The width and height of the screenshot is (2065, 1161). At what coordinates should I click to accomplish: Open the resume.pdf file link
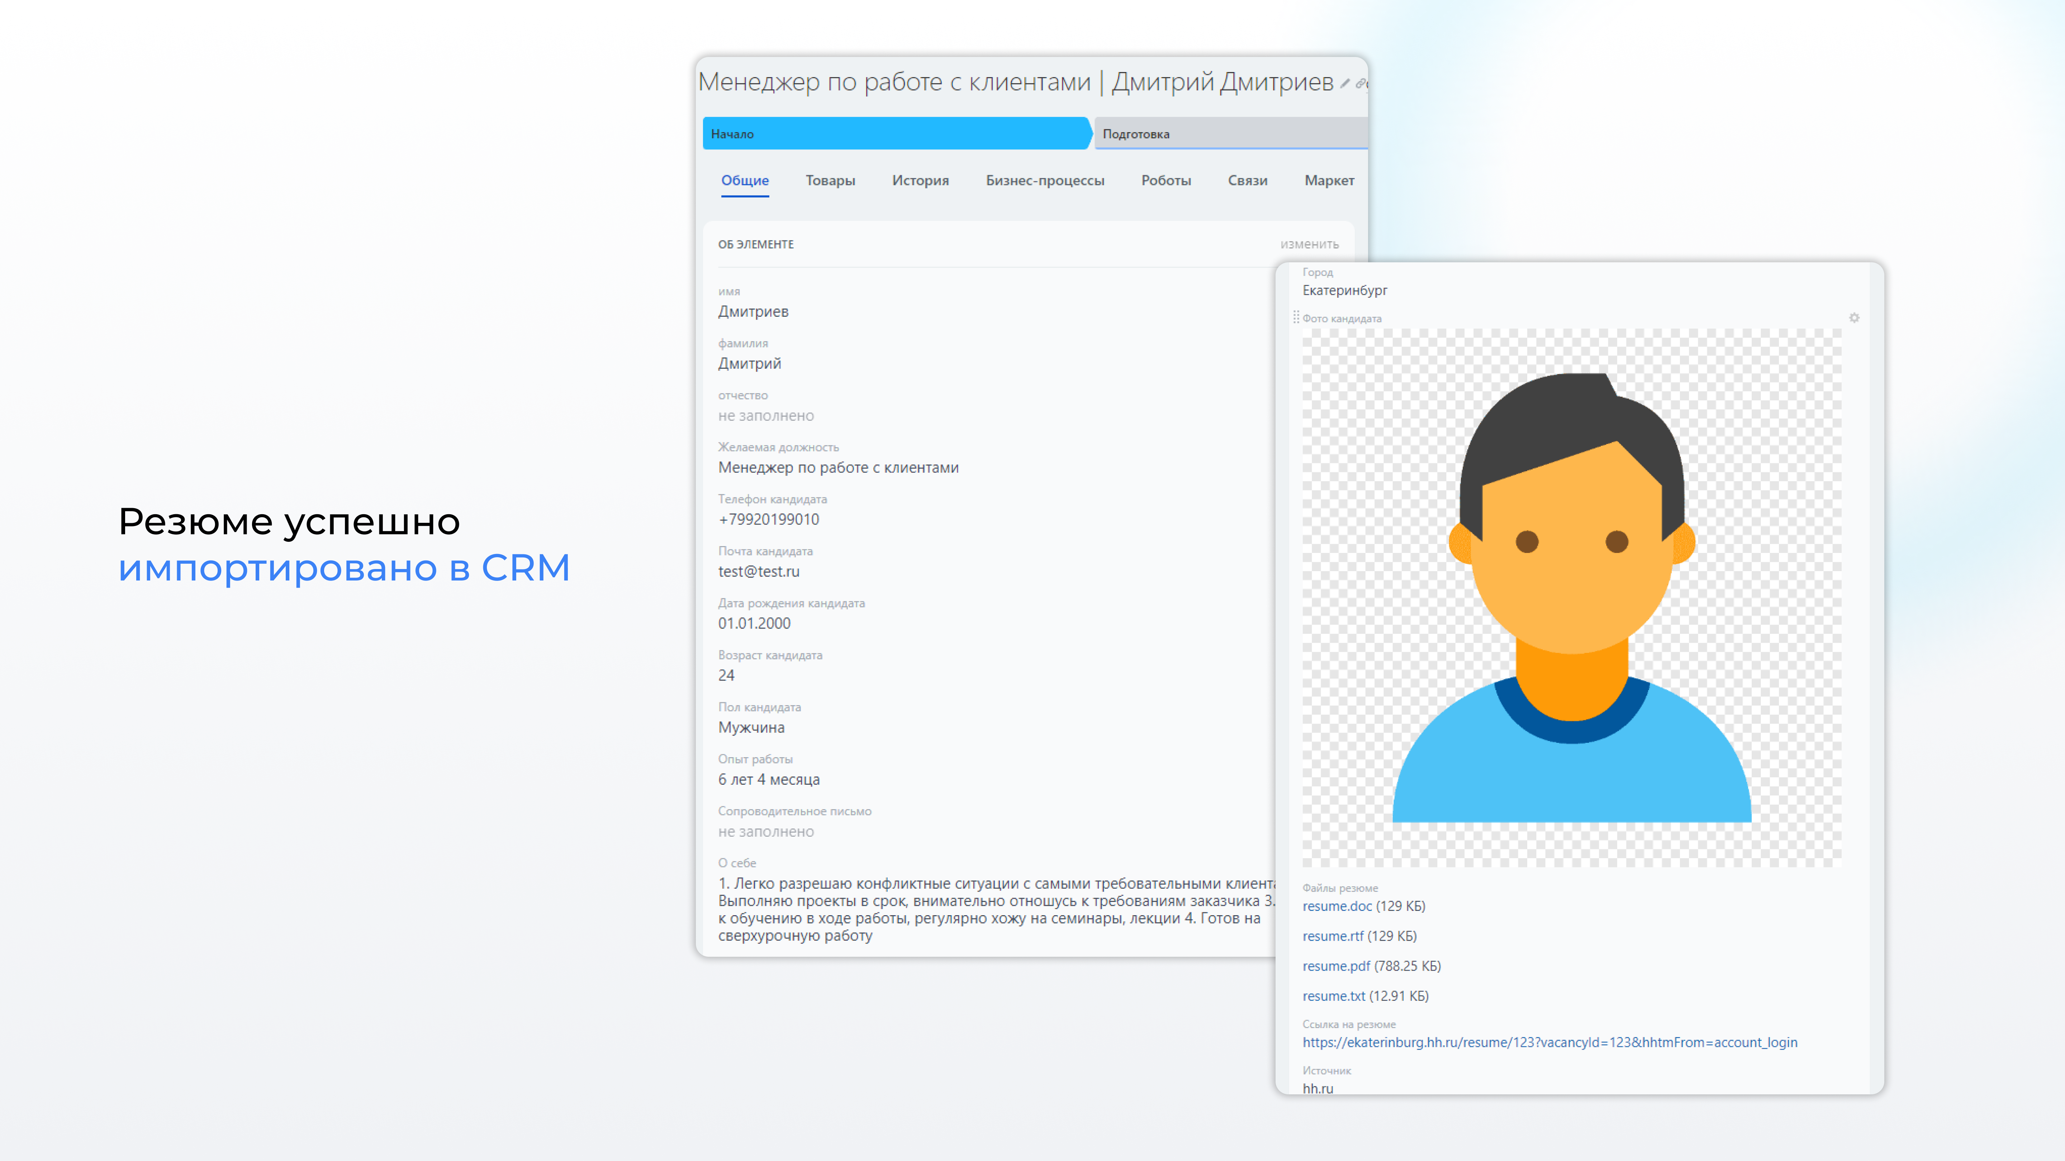[x=1335, y=966]
